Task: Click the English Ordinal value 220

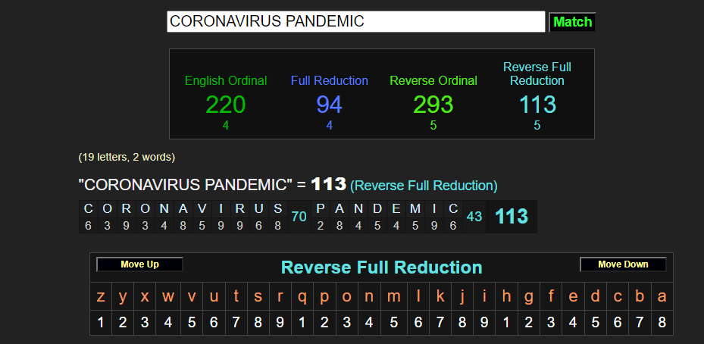Action: (226, 105)
